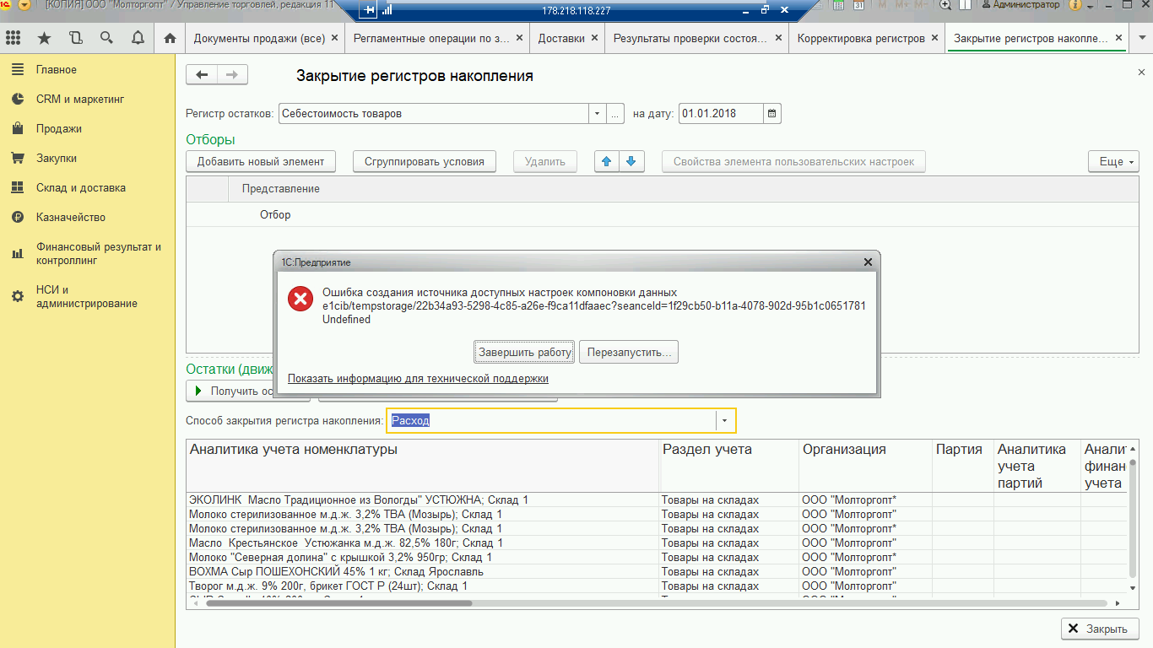Select row Масло Крестьянское Устюжанка
This screenshot has width=1153, height=648.
657,543
